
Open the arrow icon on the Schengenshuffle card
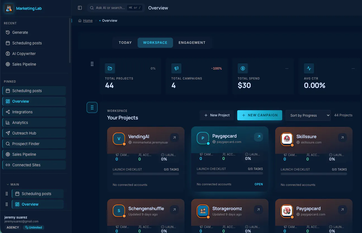pos(174,210)
